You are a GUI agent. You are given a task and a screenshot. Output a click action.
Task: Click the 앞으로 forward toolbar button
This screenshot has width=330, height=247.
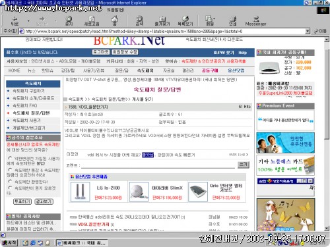point(42,21)
